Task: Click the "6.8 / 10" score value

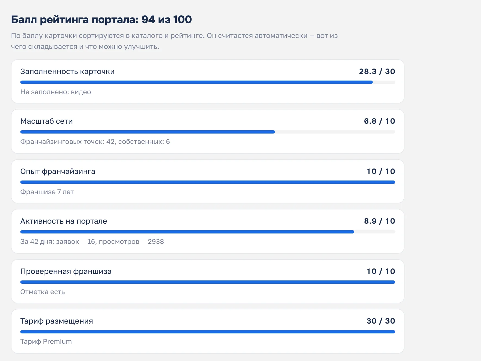Action: pyautogui.click(x=379, y=121)
